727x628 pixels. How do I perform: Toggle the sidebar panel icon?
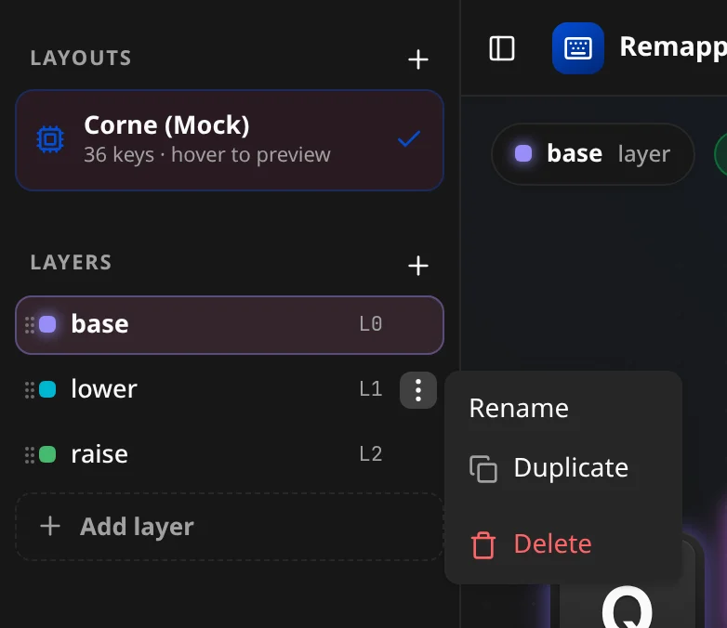[x=502, y=48]
